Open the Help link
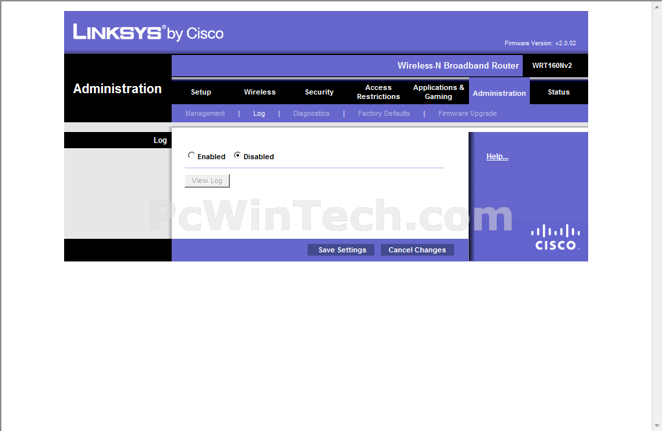Viewport: 662px width, 431px height. 497,157
